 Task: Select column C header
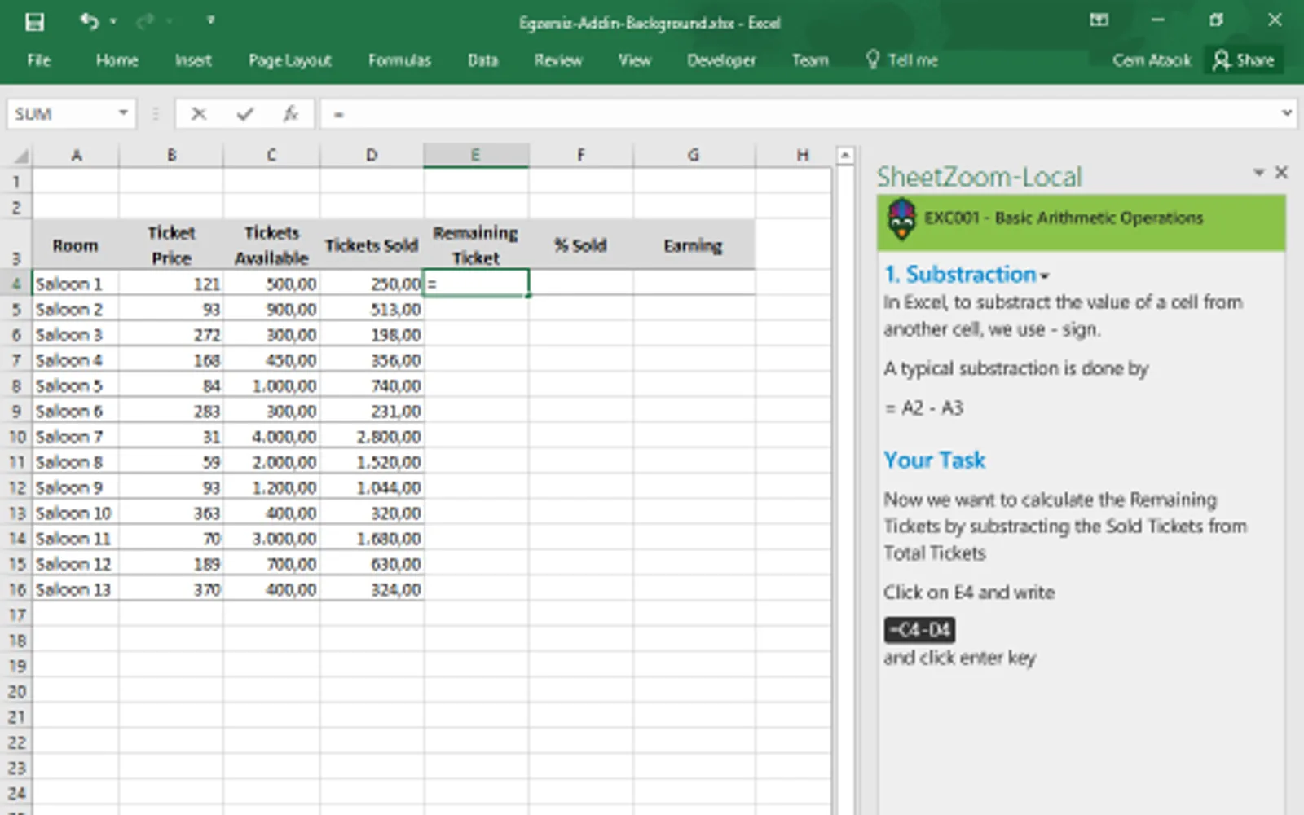[x=271, y=155]
